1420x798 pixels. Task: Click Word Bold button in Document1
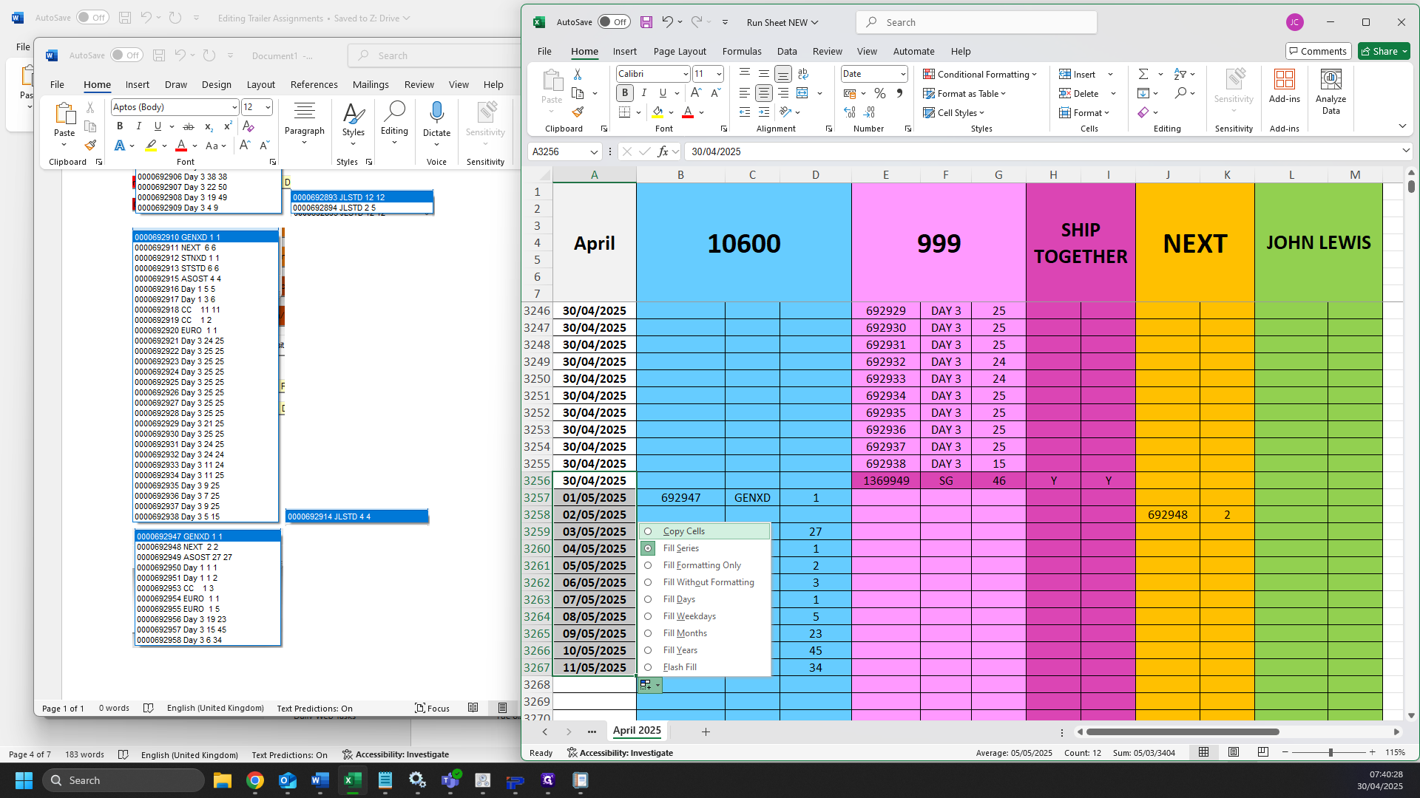coord(120,126)
